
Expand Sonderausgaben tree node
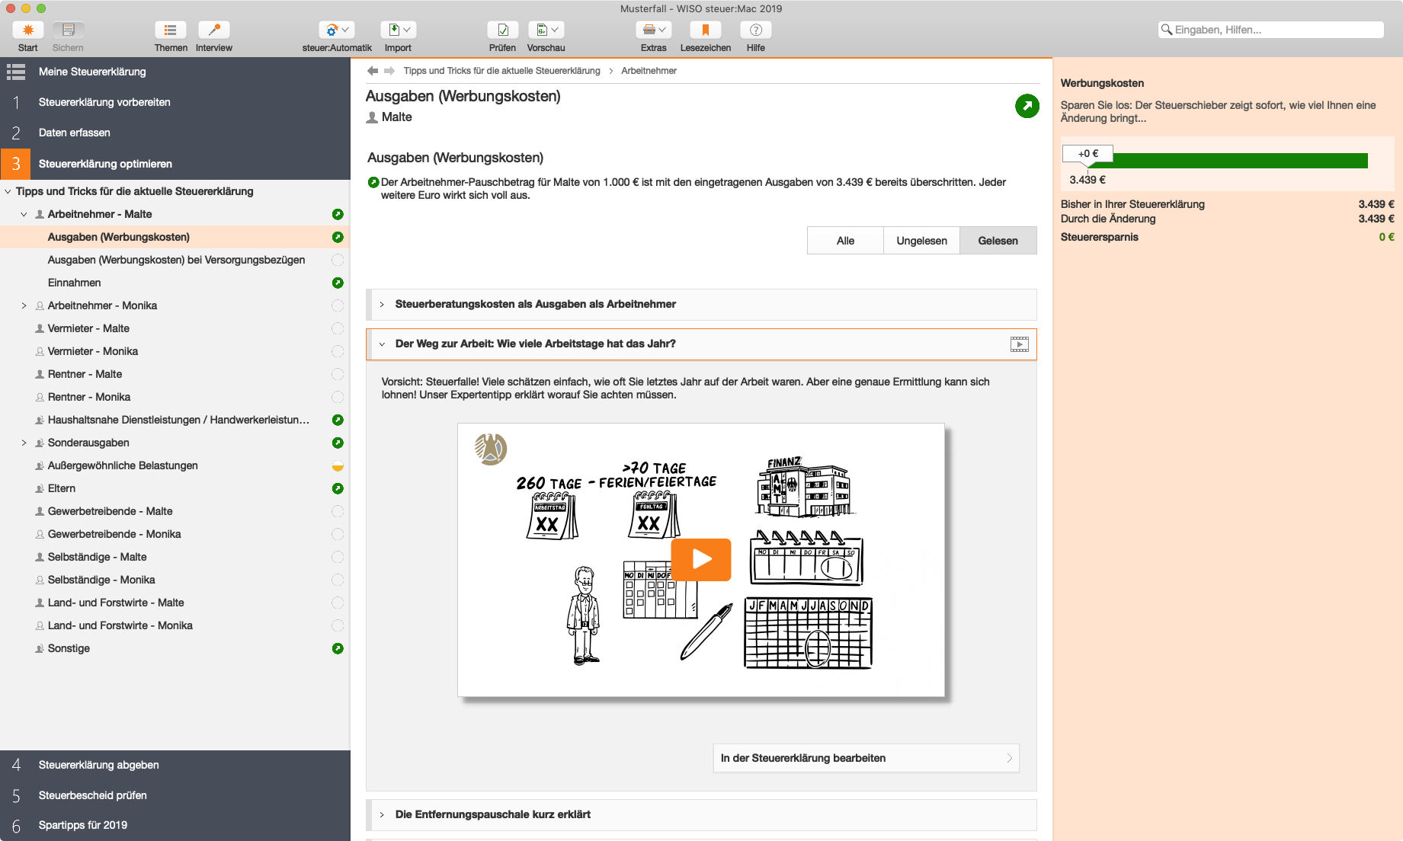[x=24, y=443]
